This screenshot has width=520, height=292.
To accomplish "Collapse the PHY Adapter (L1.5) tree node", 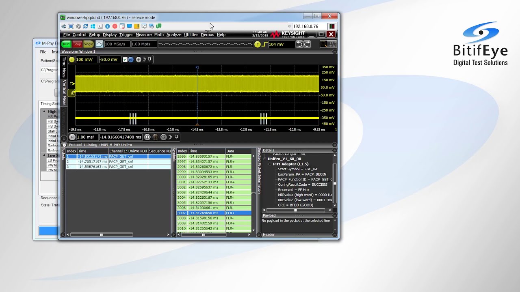I will [x=270, y=164].
